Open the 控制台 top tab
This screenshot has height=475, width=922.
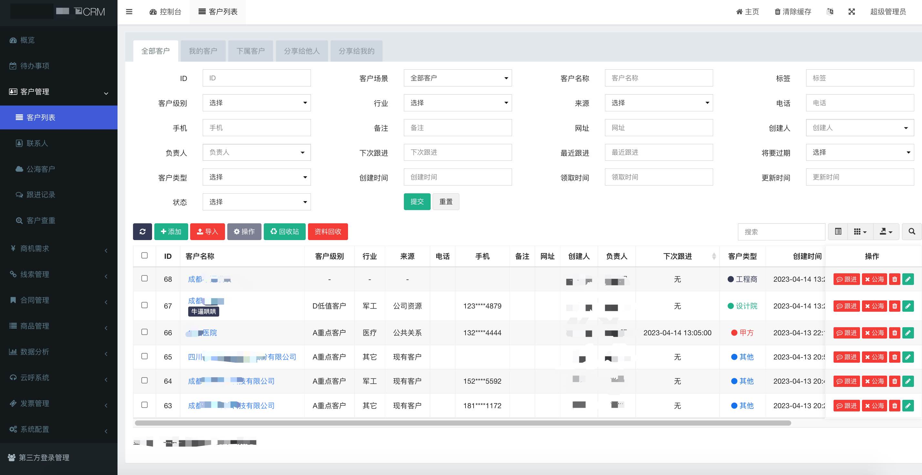coord(165,12)
